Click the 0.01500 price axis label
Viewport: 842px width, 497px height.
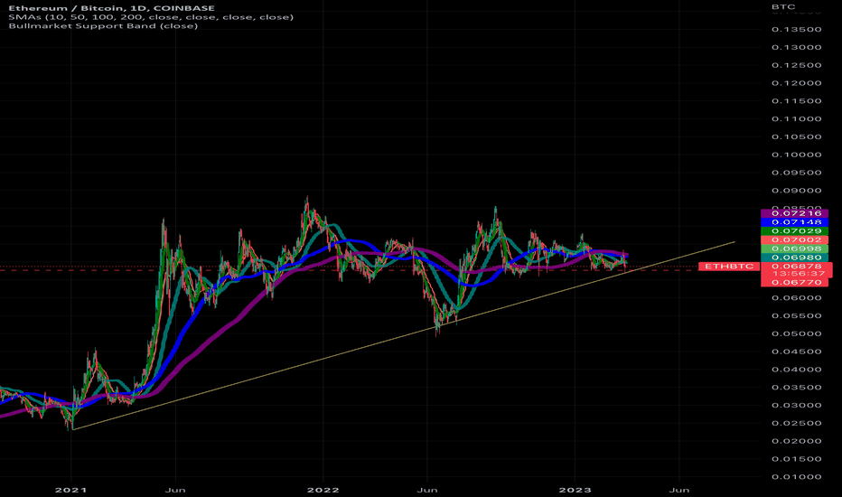coord(796,459)
